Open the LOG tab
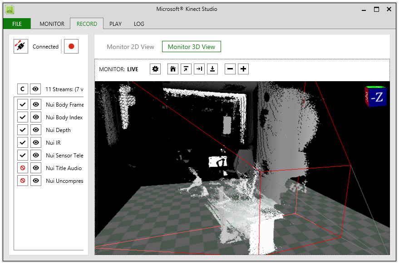 click(139, 24)
